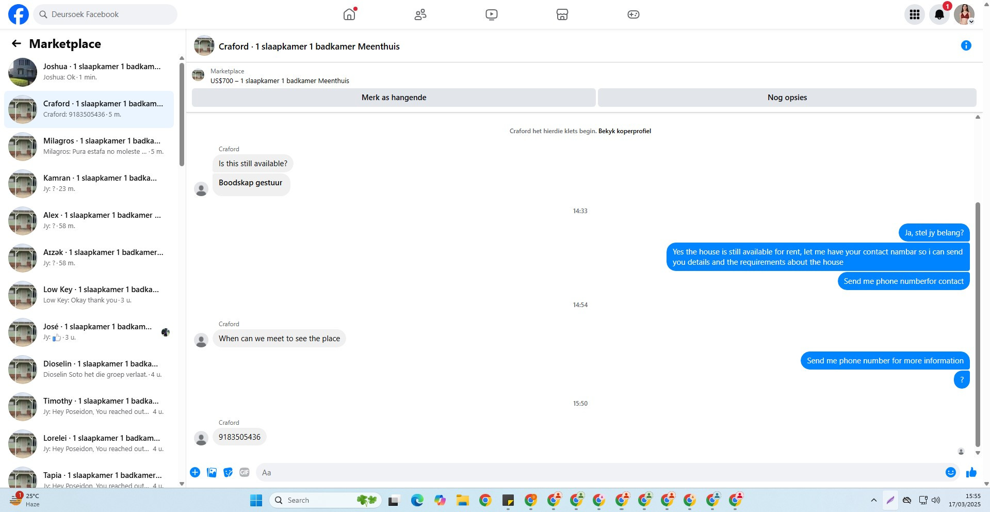Click the chat message pane scrollbar thumb
The image size is (990, 512).
coord(978,325)
